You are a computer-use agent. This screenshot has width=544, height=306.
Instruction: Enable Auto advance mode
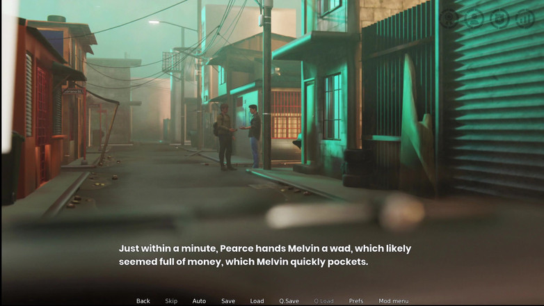coord(199,301)
